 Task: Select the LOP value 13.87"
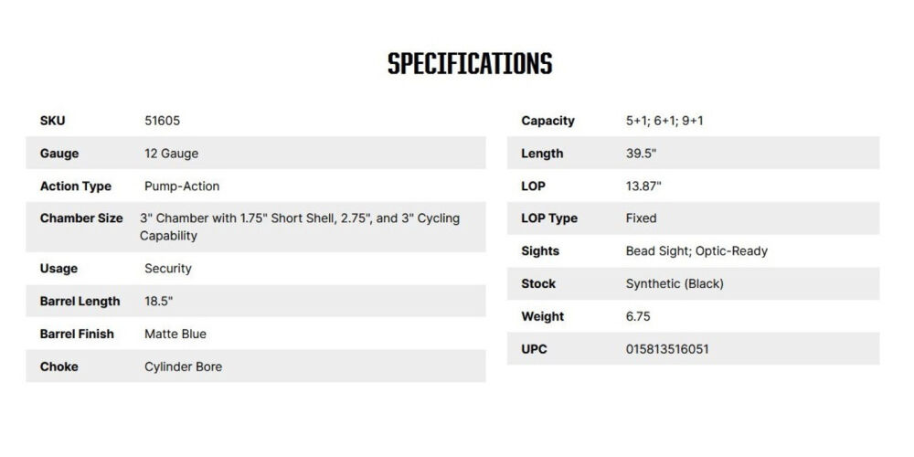[x=643, y=186]
